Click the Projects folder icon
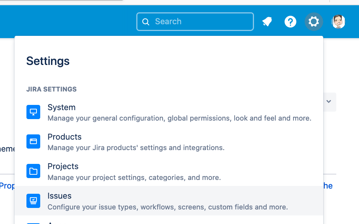Image resolution: width=359 pixels, height=224 pixels. tap(34, 171)
